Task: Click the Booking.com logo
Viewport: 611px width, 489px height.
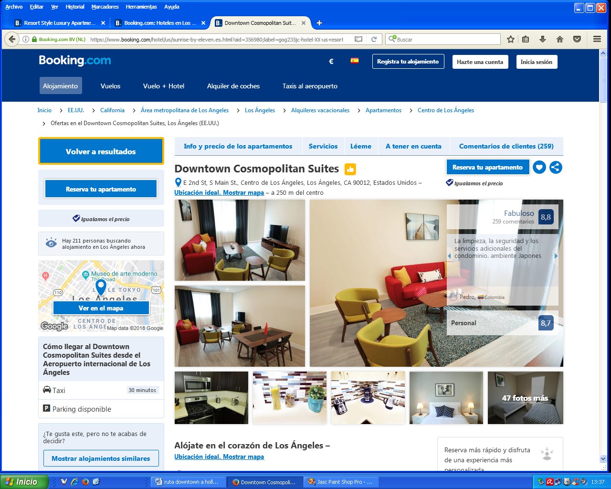Action: pos(75,61)
